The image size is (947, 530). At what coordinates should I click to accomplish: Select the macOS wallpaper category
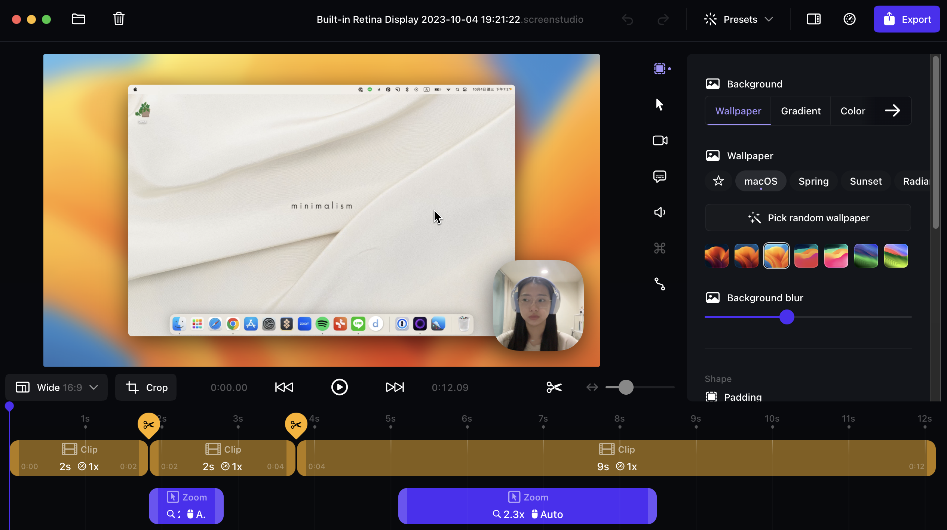click(761, 181)
